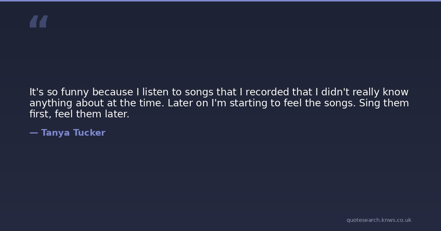The height and width of the screenshot is (231, 441).
Task: Click the word "funny" in the quote
Action: (75, 92)
